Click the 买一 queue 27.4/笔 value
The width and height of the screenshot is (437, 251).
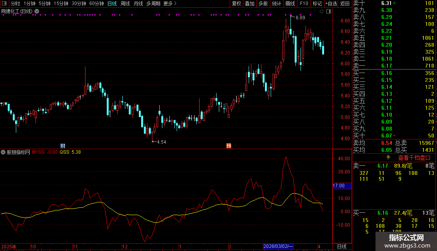(403, 213)
